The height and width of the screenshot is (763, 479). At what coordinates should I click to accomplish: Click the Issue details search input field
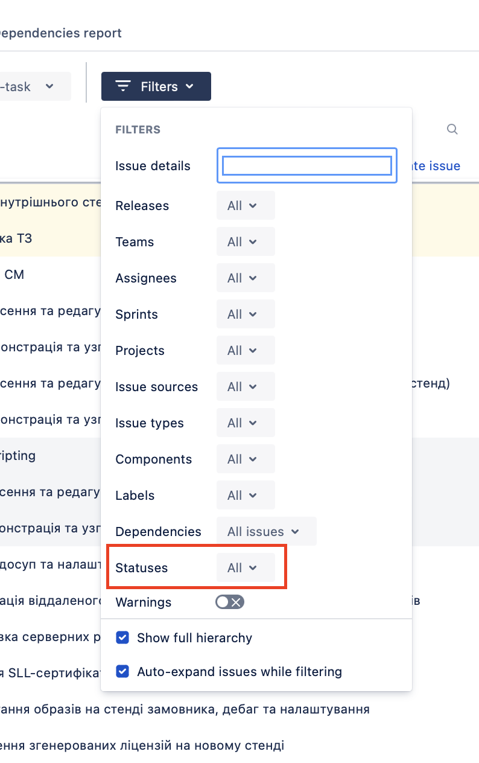tap(306, 165)
